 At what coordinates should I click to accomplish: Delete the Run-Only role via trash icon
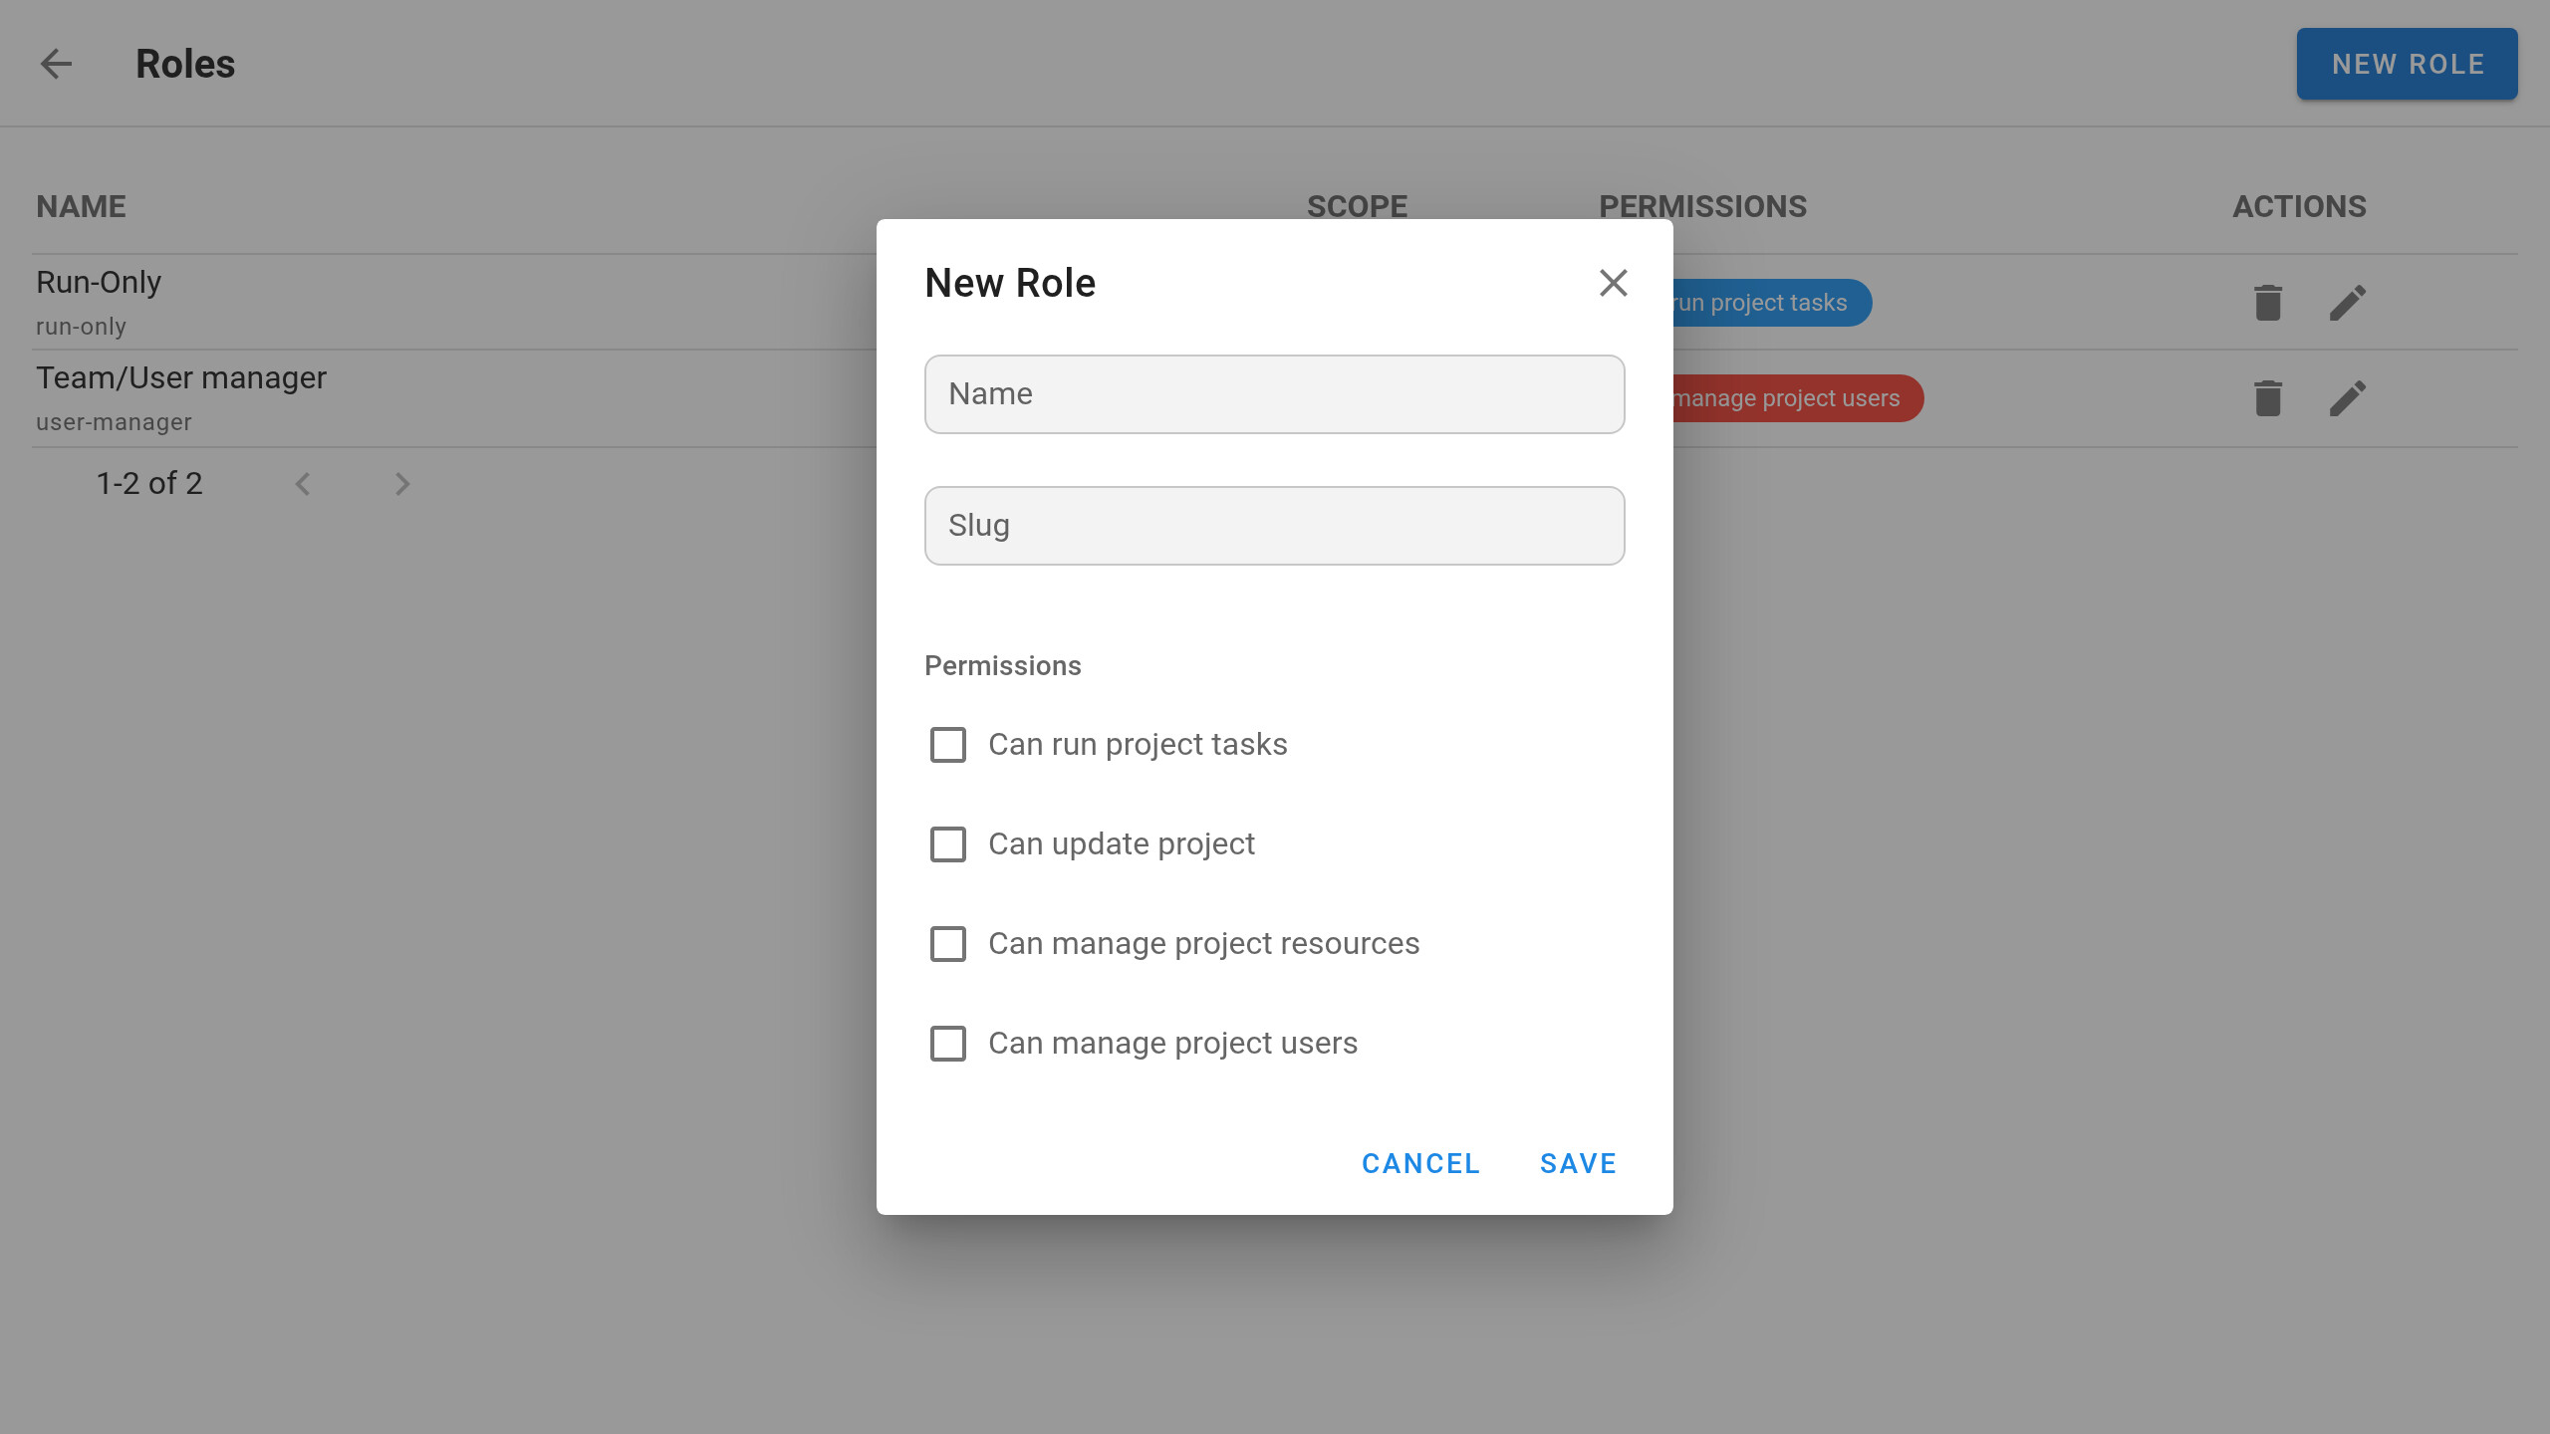pos(2268,303)
